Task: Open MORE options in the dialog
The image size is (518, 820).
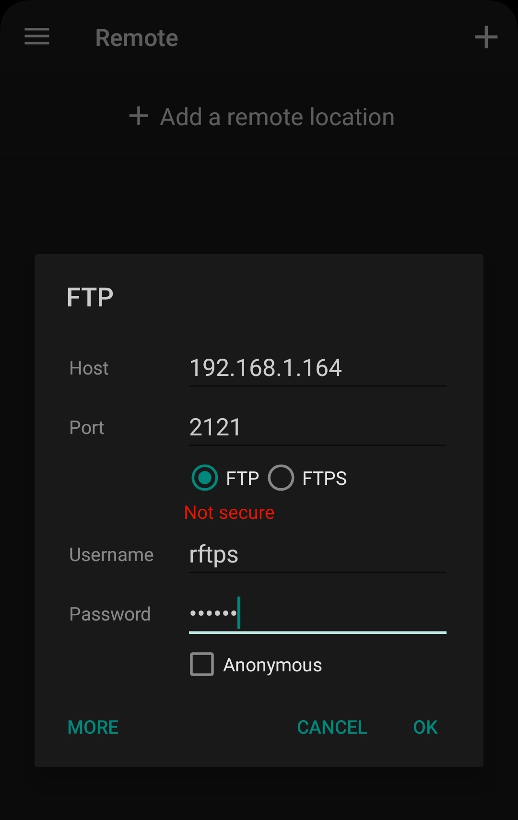Action: 93,727
